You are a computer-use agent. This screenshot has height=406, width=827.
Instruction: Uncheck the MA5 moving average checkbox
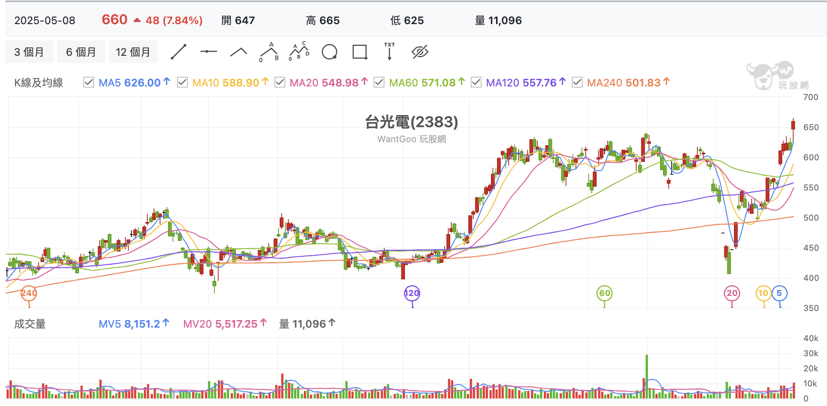(89, 82)
